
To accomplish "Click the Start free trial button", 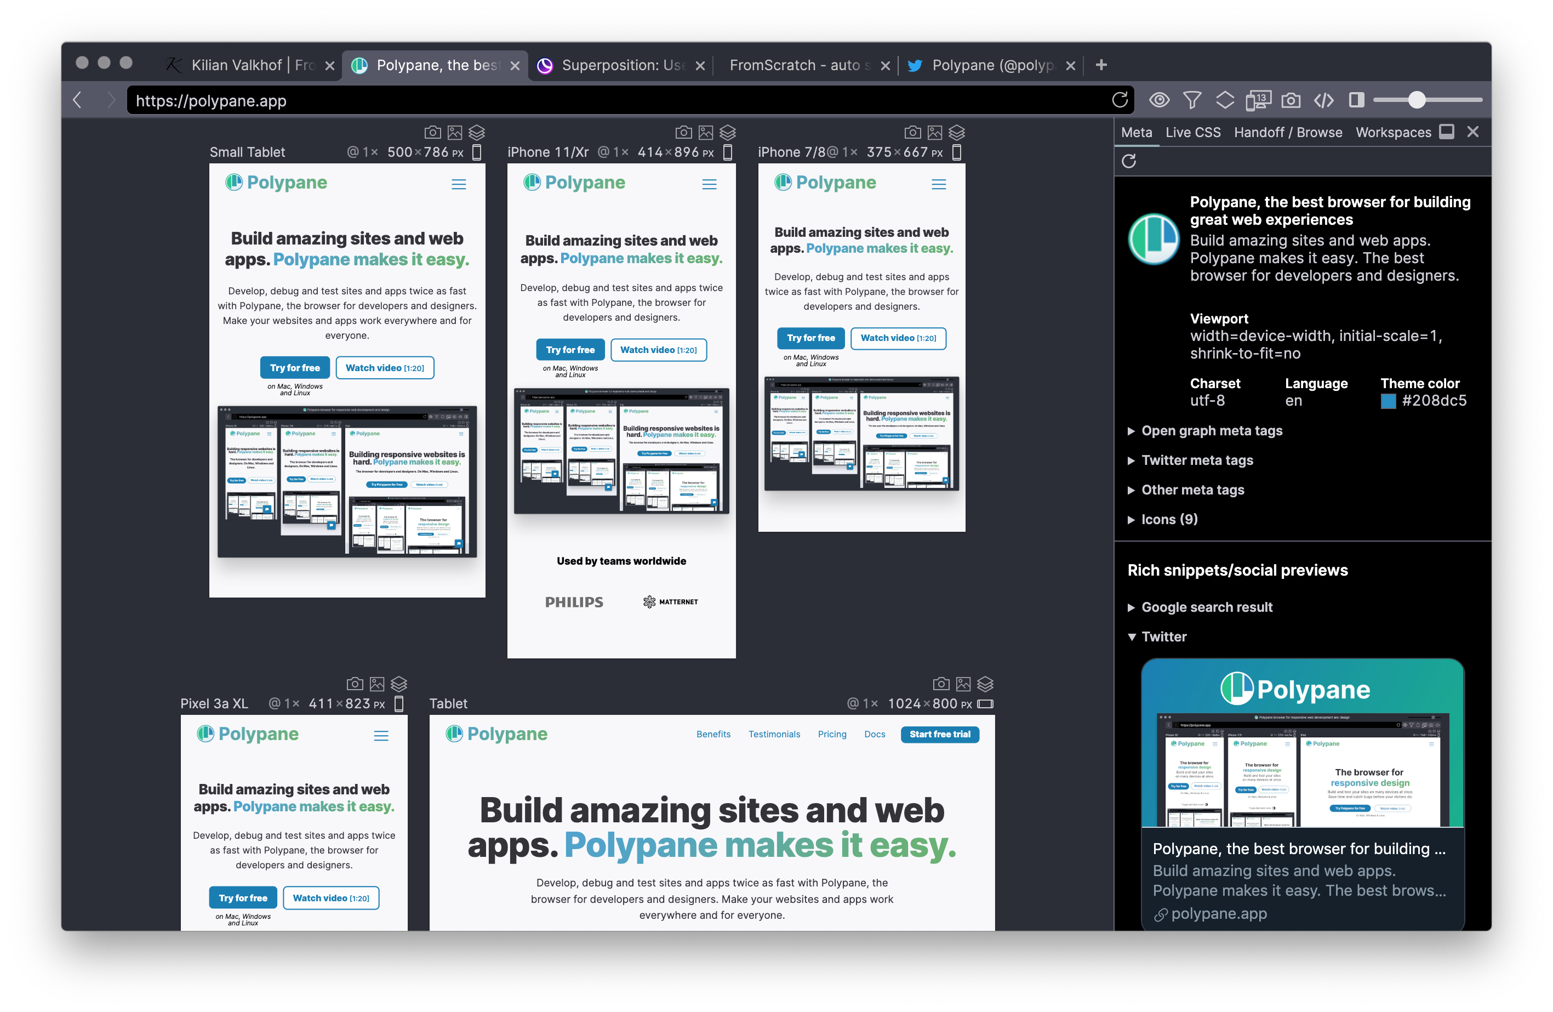I will point(940,734).
